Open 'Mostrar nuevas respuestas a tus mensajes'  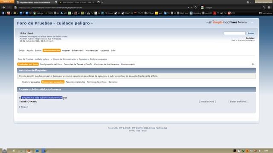(41, 39)
